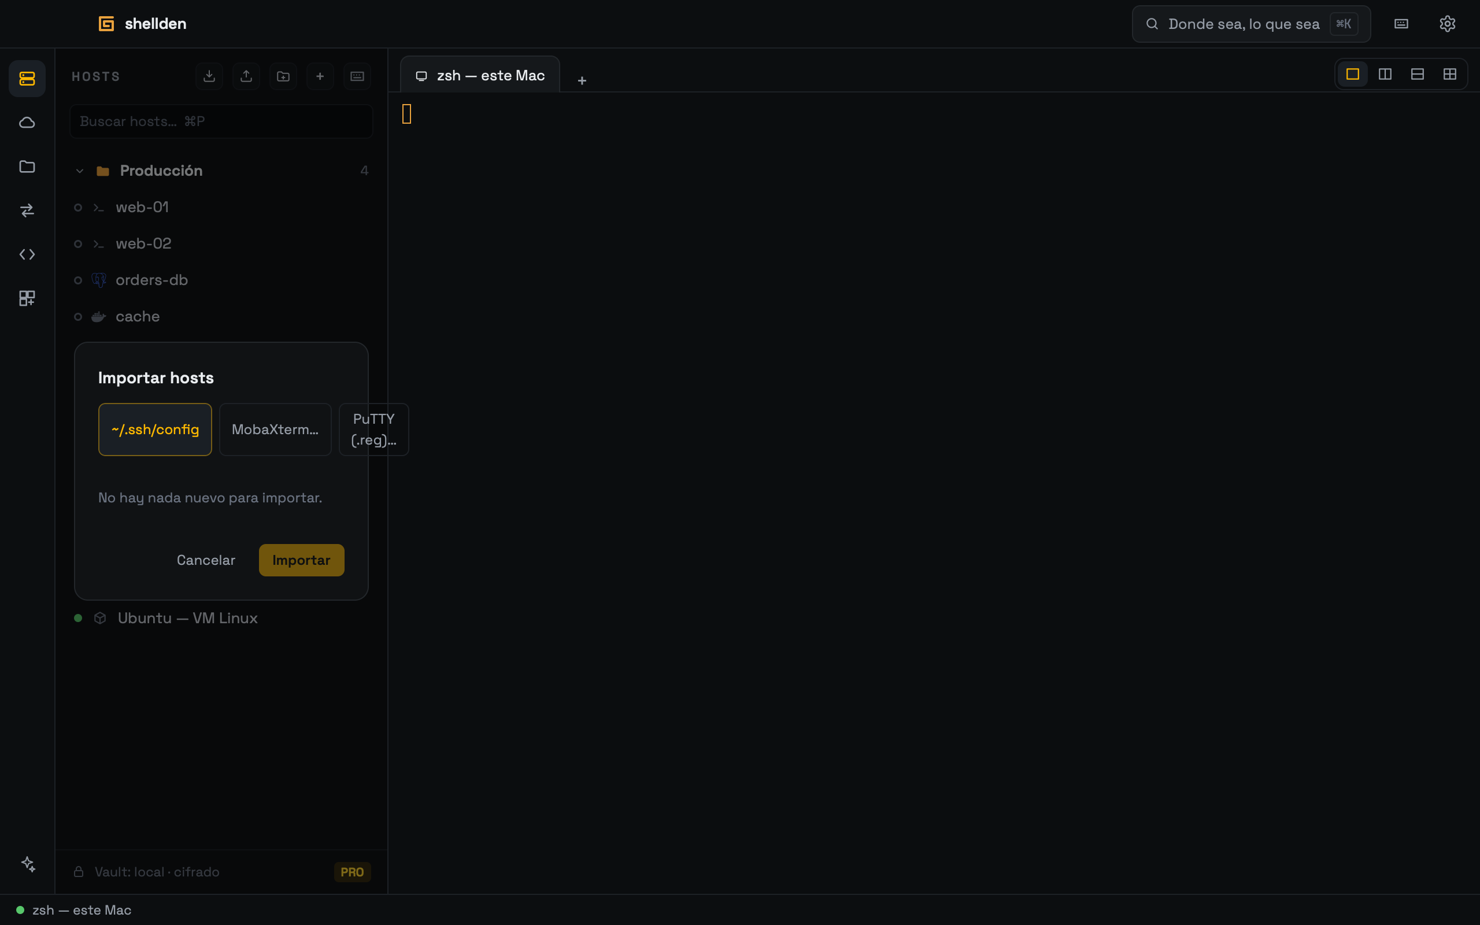This screenshot has height=925, width=1480.
Task: Open the extensions grid sidebar icon
Action: pyautogui.click(x=27, y=298)
